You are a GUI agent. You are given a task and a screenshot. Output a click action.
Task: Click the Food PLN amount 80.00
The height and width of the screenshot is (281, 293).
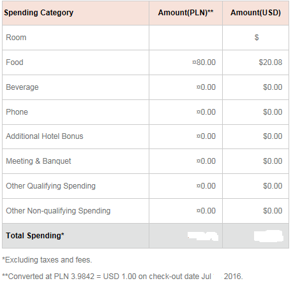point(204,62)
